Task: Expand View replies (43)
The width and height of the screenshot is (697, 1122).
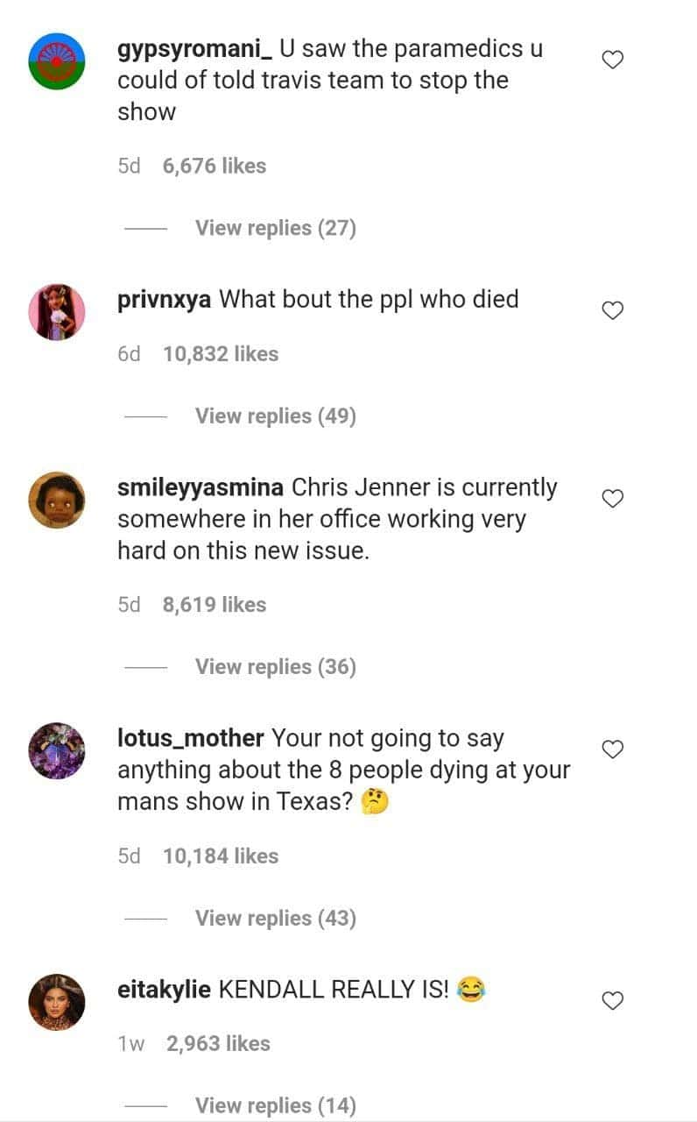Action: [275, 919]
